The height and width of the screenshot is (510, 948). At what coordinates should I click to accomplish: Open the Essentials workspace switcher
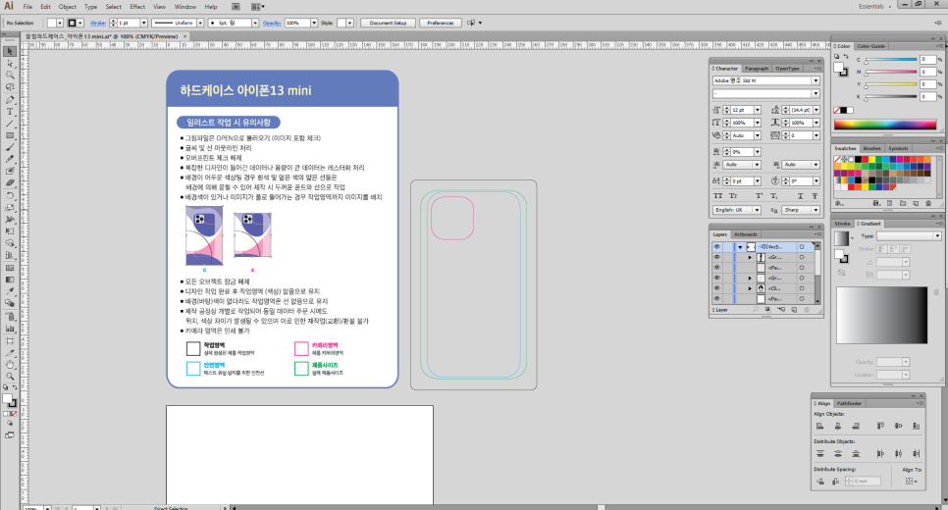(x=874, y=7)
